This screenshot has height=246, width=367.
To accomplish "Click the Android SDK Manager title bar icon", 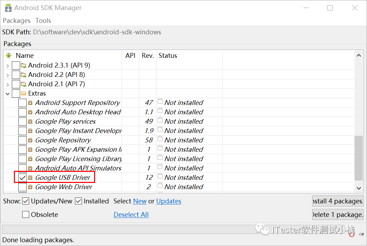I will point(8,8).
